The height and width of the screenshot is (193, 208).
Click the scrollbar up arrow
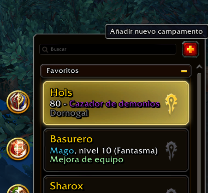[199, 67]
